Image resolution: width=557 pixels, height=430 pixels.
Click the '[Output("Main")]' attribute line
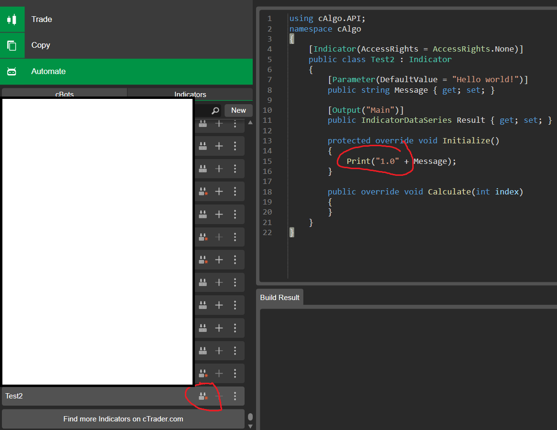click(x=365, y=110)
